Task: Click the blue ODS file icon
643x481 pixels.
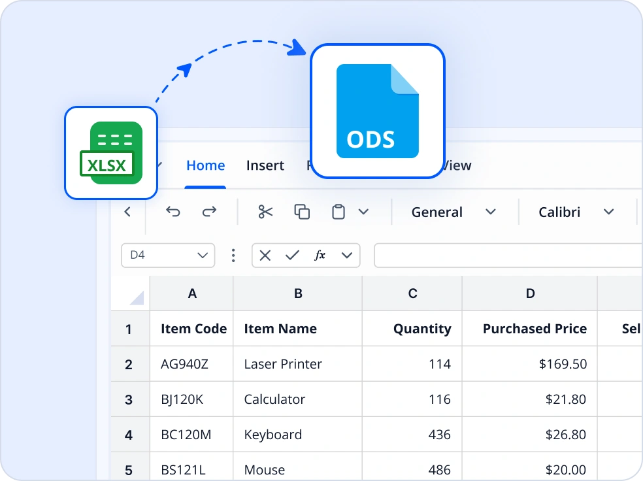Action: coord(377,110)
